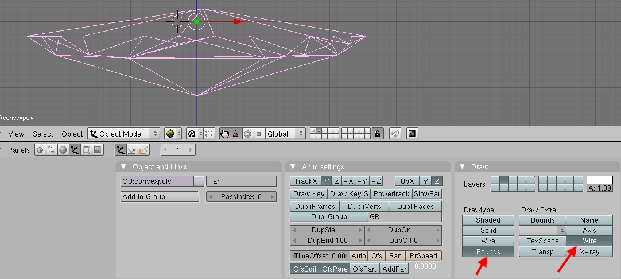
Task: Switch to the Shading sphere icon
Action: click(63, 150)
